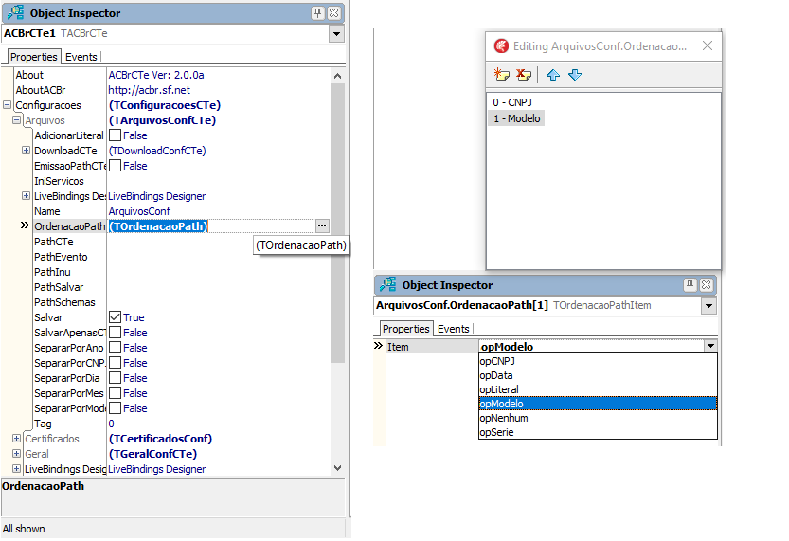Move selected item up with blue arrow
789x541 pixels.
pyautogui.click(x=553, y=75)
